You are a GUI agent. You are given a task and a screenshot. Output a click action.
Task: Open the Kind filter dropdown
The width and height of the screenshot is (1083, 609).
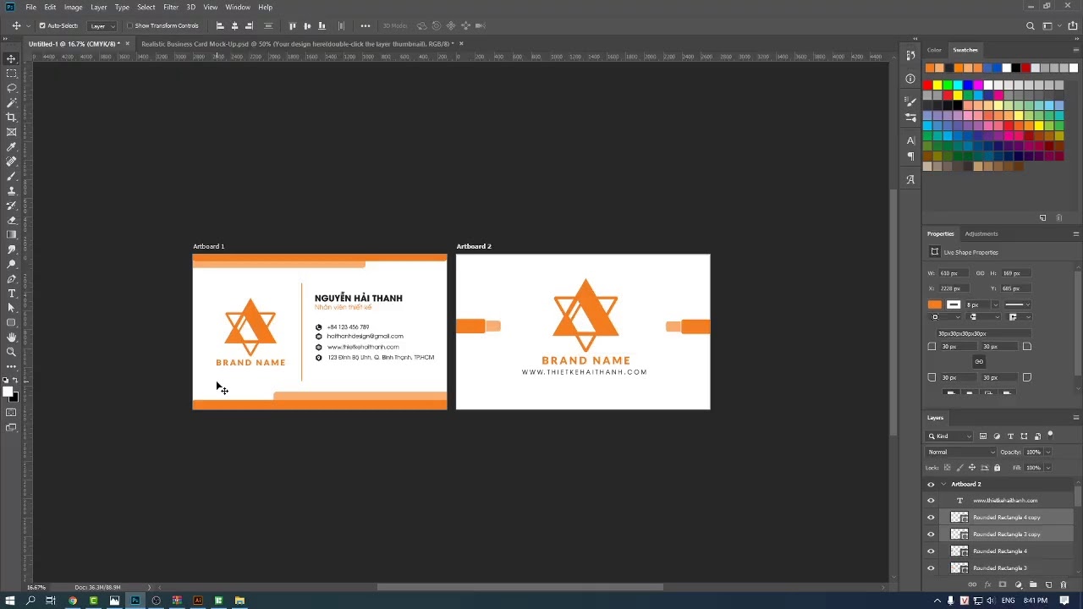pyautogui.click(x=950, y=436)
